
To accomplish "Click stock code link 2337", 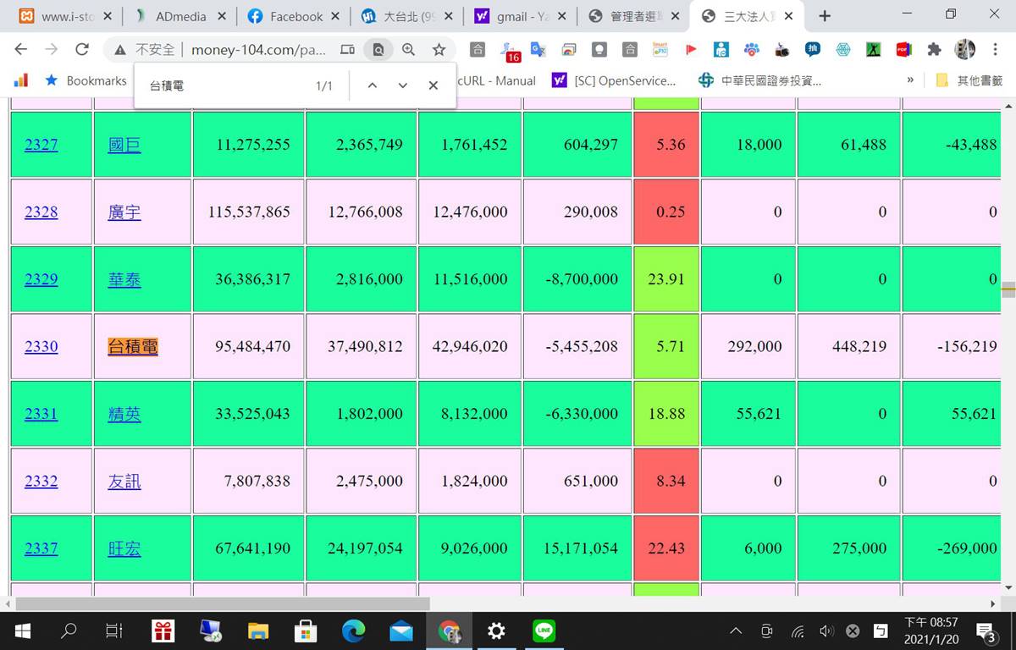I will 41,548.
